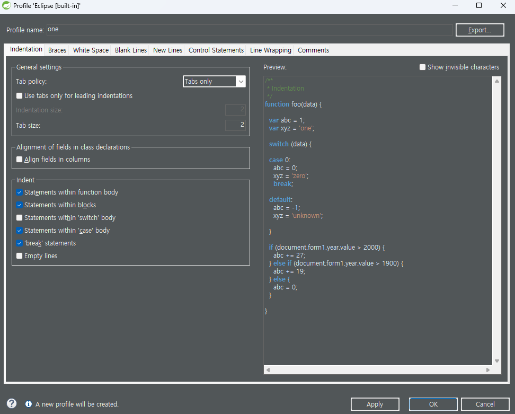Click the help question mark icon
This screenshot has height=414, width=515.
(x=12, y=403)
